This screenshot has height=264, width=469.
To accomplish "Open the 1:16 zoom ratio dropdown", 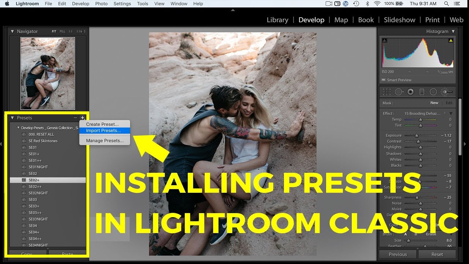I will click(x=81, y=32).
